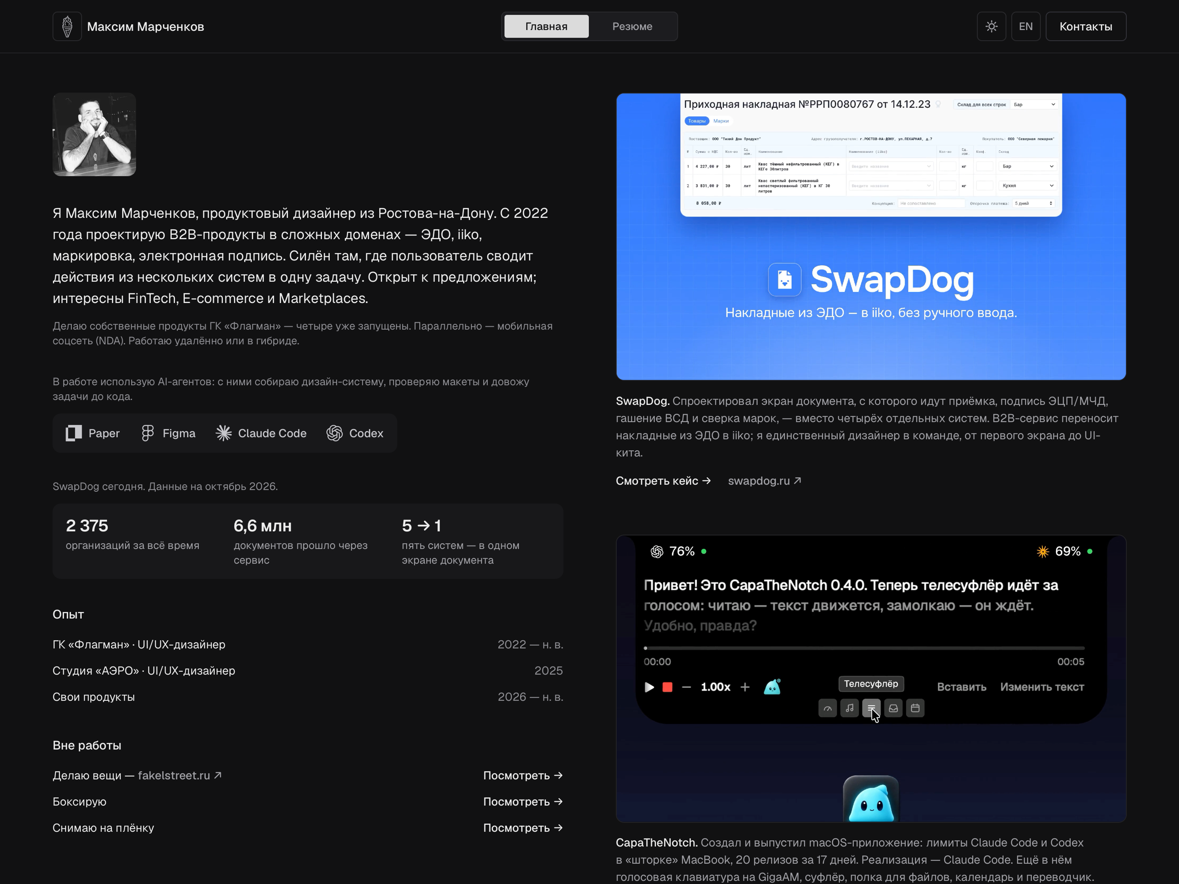Viewport: 1179px width, 884px height.
Task: Click the Вставить button
Action: coord(962,687)
